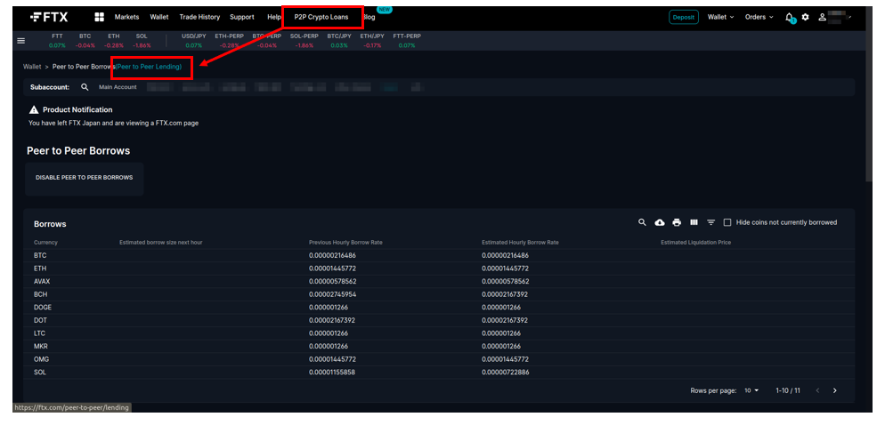Go to previous page of Borrows
This screenshot has width=885, height=425.
(817, 390)
